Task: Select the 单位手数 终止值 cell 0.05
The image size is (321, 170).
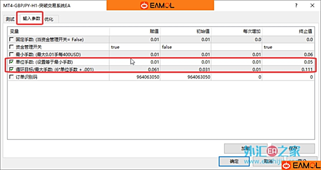Action: (288, 62)
